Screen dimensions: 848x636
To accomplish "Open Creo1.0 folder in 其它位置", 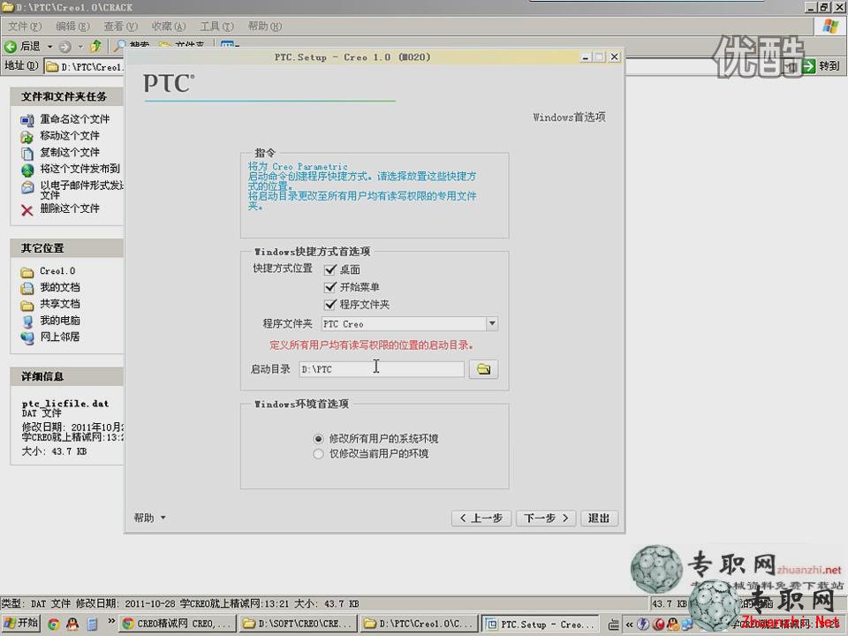I will click(x=57, y=271).
